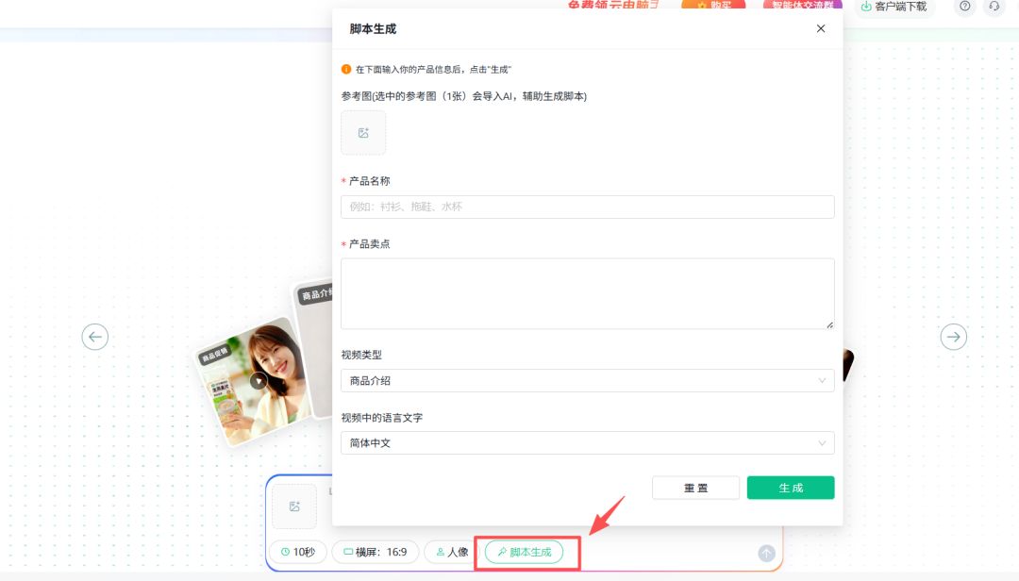Open customer service headset icon
This screenshot has width=1019, height=581.
[994, 7]
